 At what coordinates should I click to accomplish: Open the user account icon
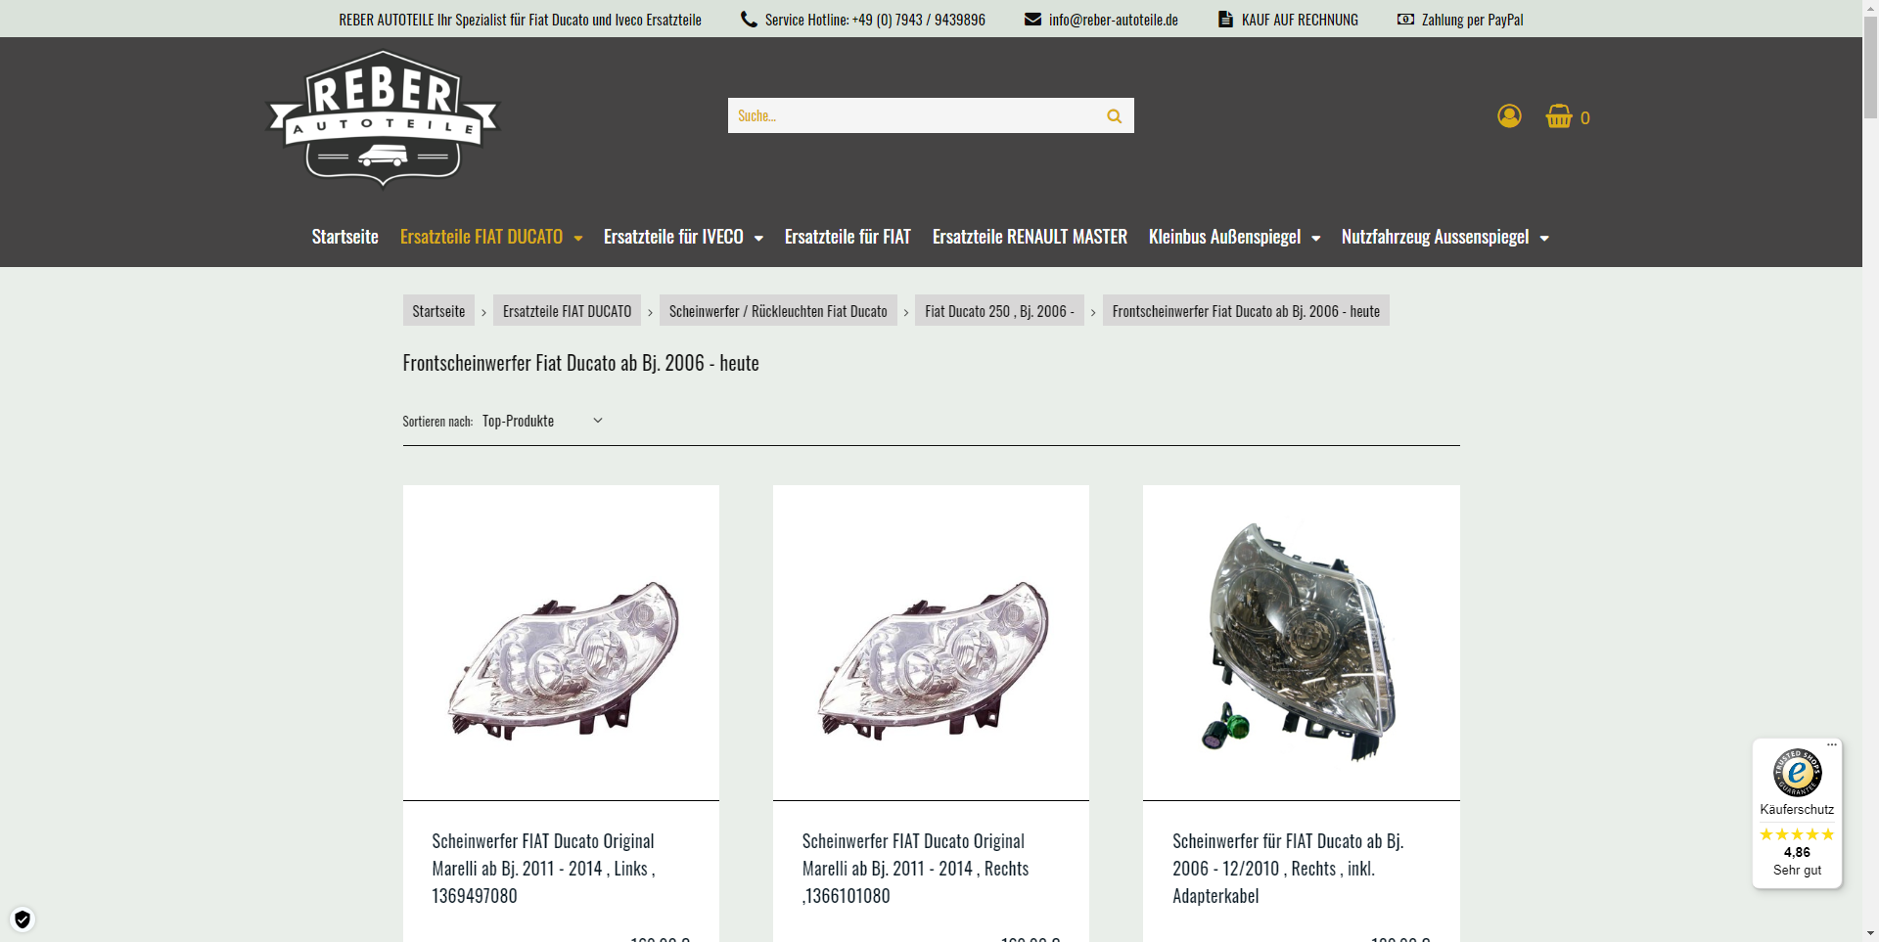click(1509, 116)
